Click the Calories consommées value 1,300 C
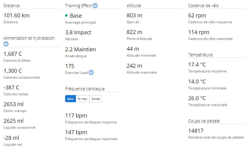The height and width of the screenshot is (149, 248). (13, 71)
